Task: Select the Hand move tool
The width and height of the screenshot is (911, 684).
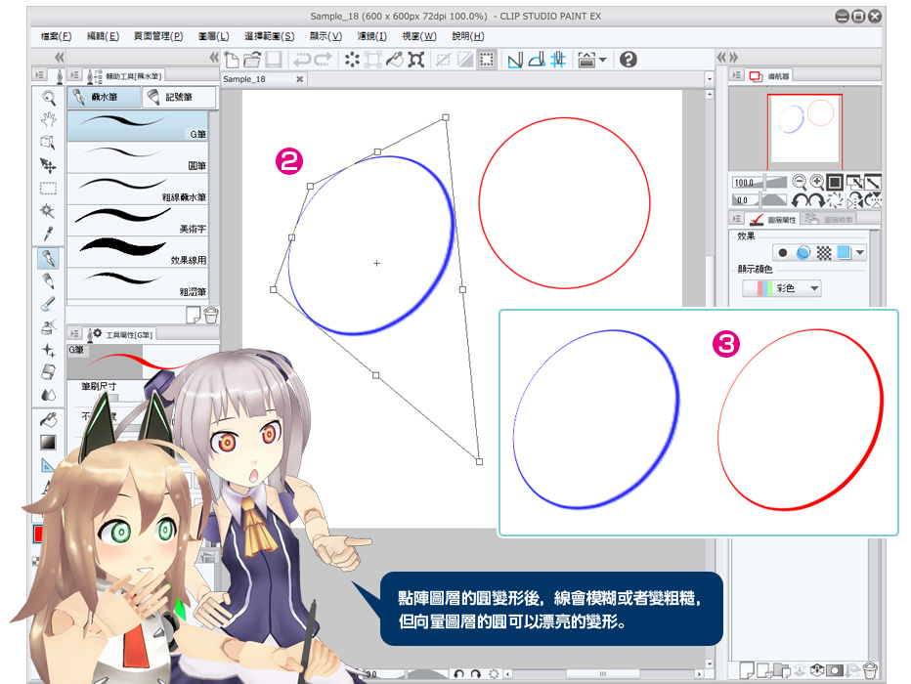Action: click(x=48, y=119)
